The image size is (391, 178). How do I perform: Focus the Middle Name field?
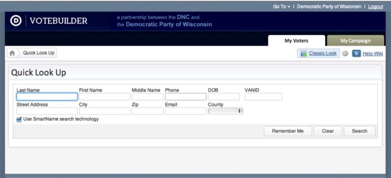148,97
